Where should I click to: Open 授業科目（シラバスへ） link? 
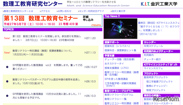(117, 46)
